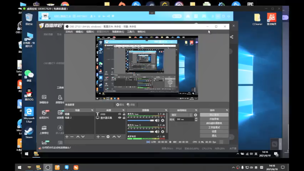Open 上播等位 tool in 直播伴侣 sidebar

tap(44, 130)
